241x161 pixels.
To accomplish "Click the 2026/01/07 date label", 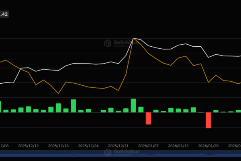I will coord(148,146).
